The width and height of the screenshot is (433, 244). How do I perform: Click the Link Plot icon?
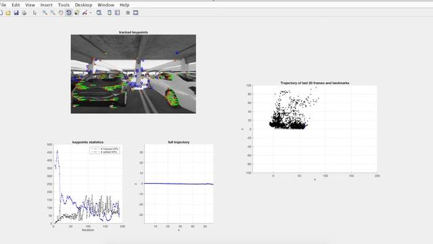[x=99, y=13]
